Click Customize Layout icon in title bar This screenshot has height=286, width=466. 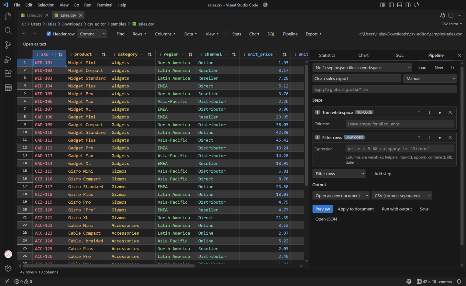tap(383, 5)
